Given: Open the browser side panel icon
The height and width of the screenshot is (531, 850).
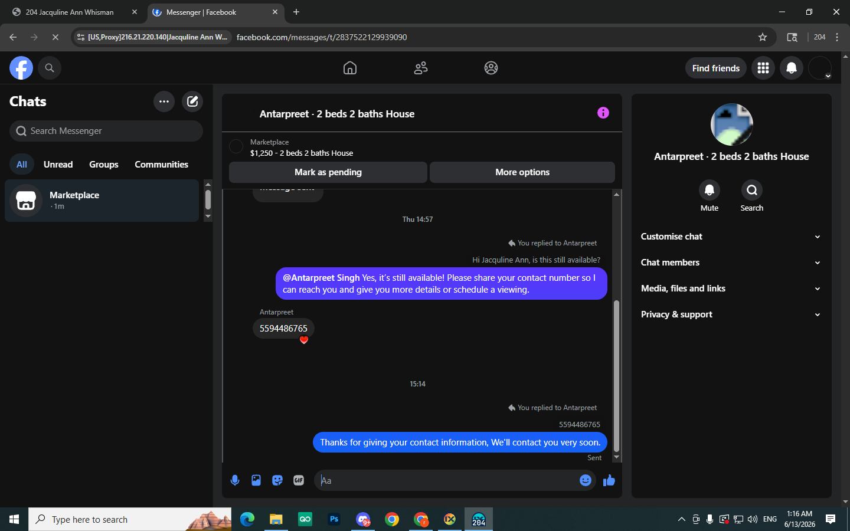Looking at the screenshot, I should coord(792,37).
